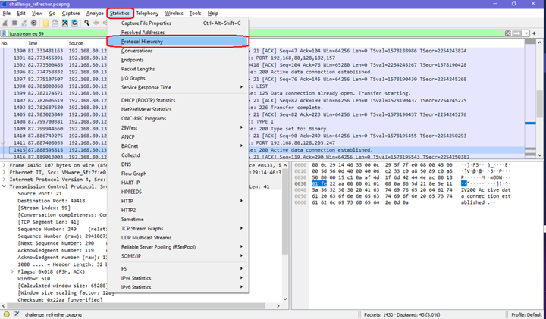Open the Go menu

pyautogui.click(x=52, y=13)
